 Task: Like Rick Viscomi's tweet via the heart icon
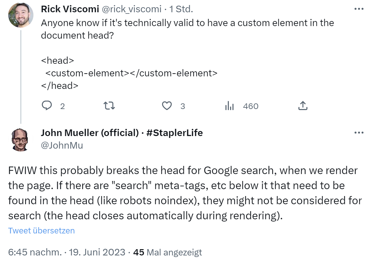point(167,106)
